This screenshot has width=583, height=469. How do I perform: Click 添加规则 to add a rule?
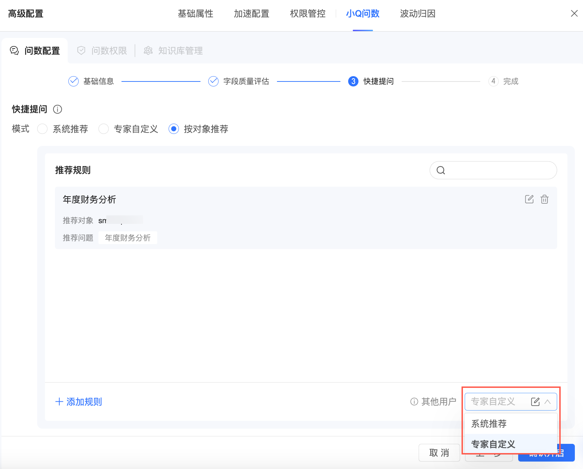(x=79, y=402)
